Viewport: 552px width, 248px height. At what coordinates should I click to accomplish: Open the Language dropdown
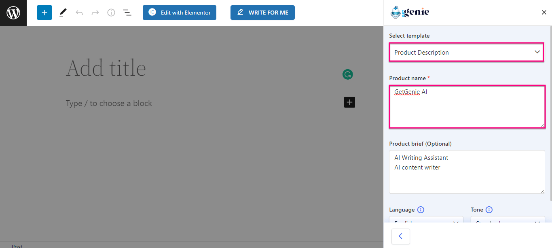(x=426, y=220)
